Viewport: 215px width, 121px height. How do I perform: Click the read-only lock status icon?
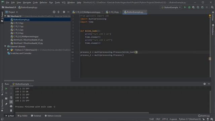point(204,119)
